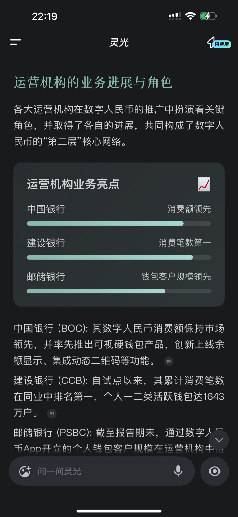The image size is (238, 517).
Task: Activate the microphone voice input icon
Action: pos(178,471)
